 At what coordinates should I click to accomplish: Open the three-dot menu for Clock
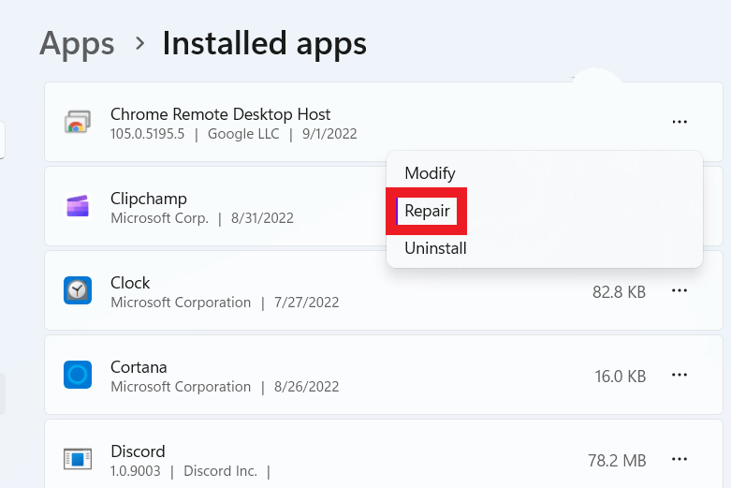[680, 290]
